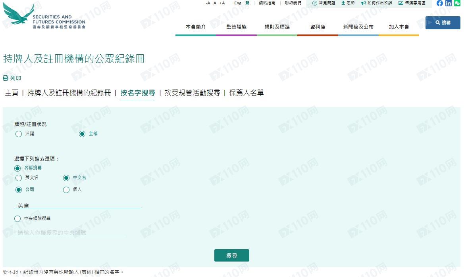Select the 中央編號搜尋 radio option
Viewport: 464px width, 277px height.
(17, 219)
